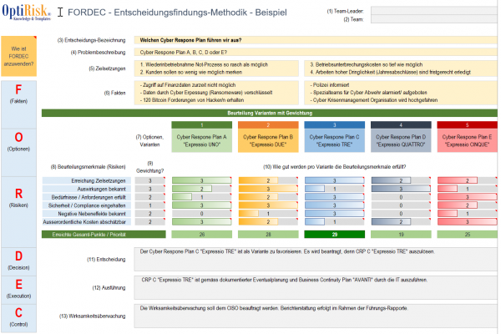Select the E (Execution) step tile

tap(18, 286)
